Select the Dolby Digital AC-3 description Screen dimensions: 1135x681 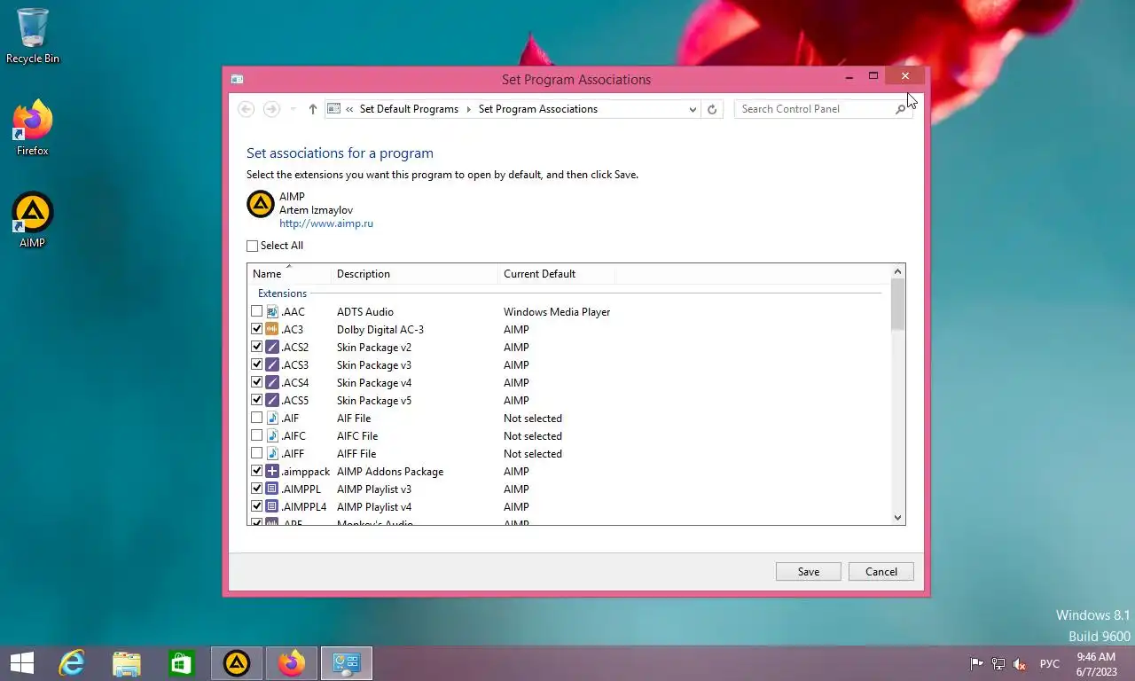pos(380,329)
